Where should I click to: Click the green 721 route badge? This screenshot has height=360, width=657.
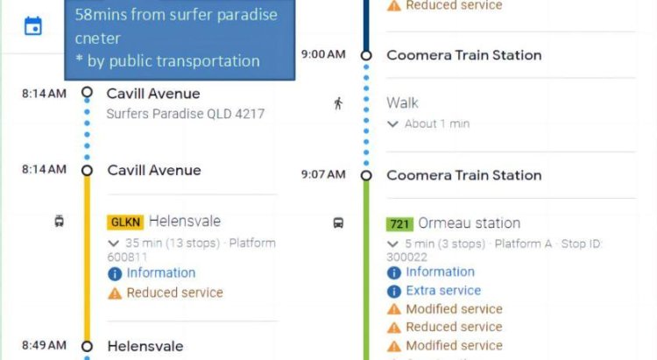[399, 224]
